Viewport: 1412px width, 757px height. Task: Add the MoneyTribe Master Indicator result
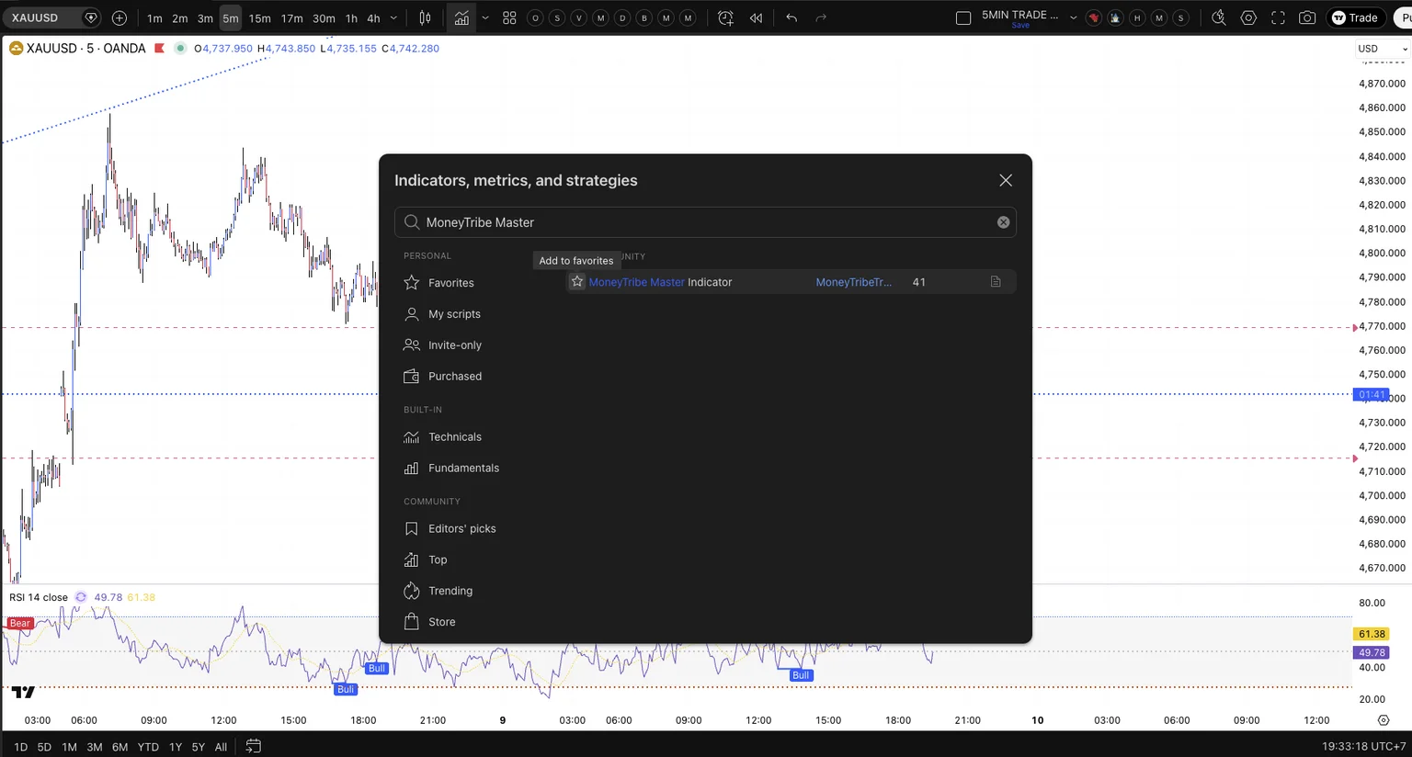tap(791, 282)
